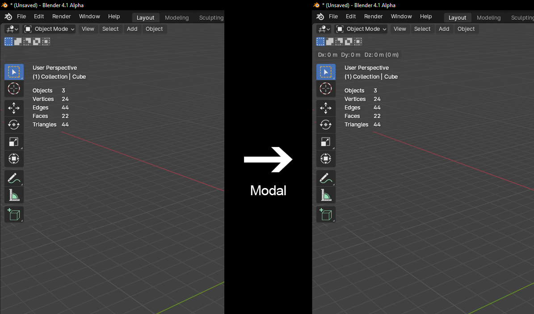Click the Select Box tool in left window

pyautogui.click(x=14, y=72)
